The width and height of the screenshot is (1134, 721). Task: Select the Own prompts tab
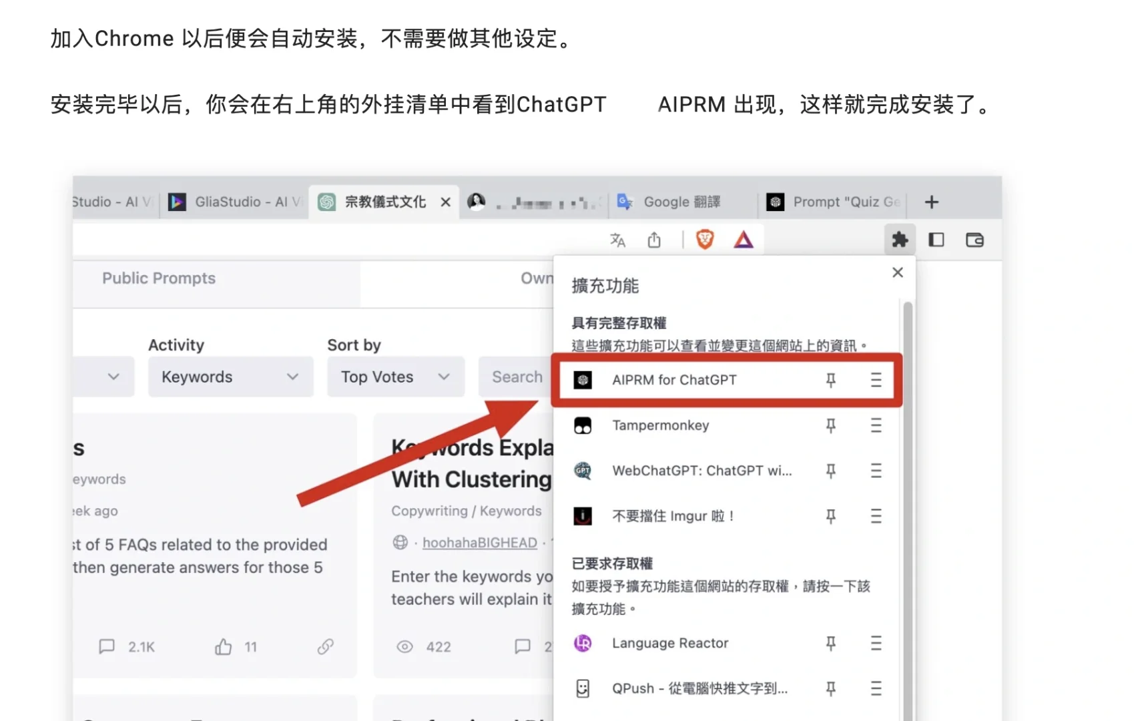coord(537,278)
